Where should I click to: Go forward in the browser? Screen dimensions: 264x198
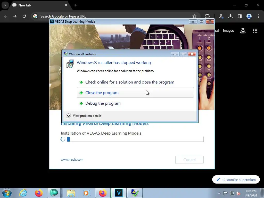(15, 16)
